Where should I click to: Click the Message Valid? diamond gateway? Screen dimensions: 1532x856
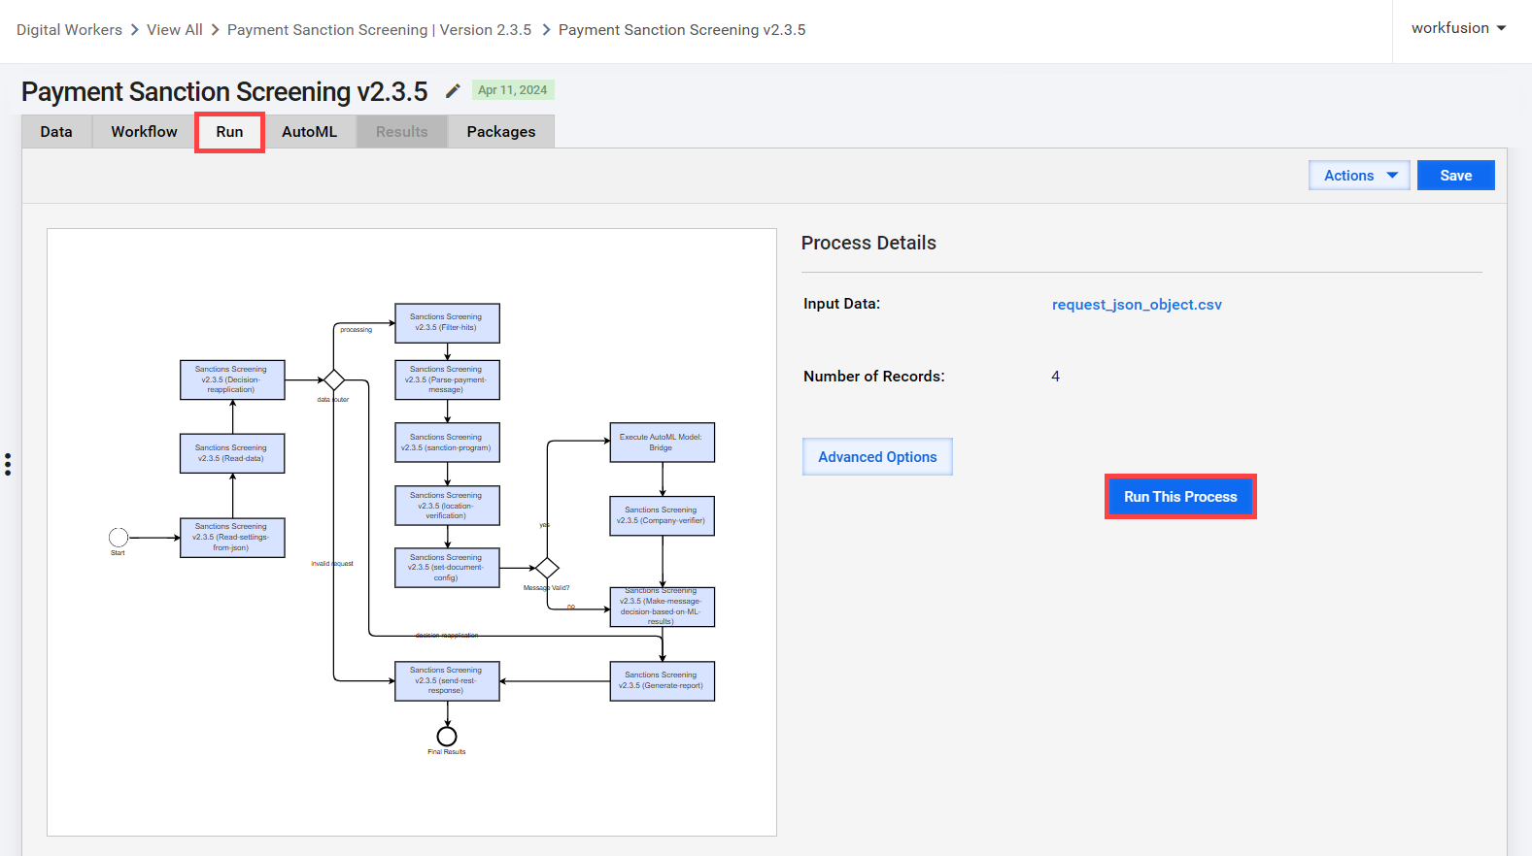pos(547,568)
